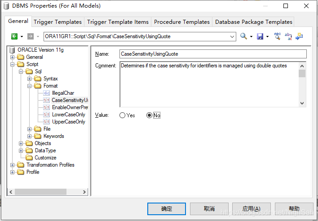Click the EnableOwnerPrefix item icon
318x221 pixels.
[46, 107]
